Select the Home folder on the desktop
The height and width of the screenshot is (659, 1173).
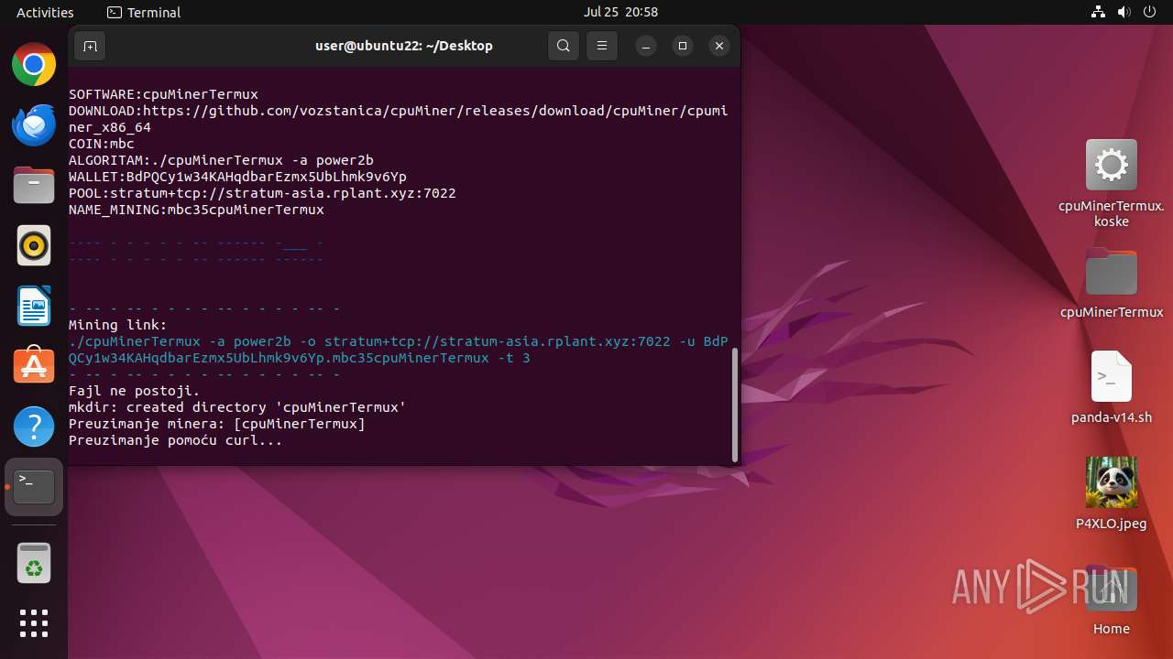click(1112, 600)
